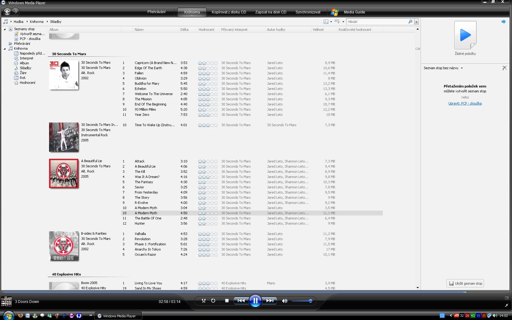The image size is (512, 320).
Task: Open the Synchronizovat tab
Action: (308, 12)
